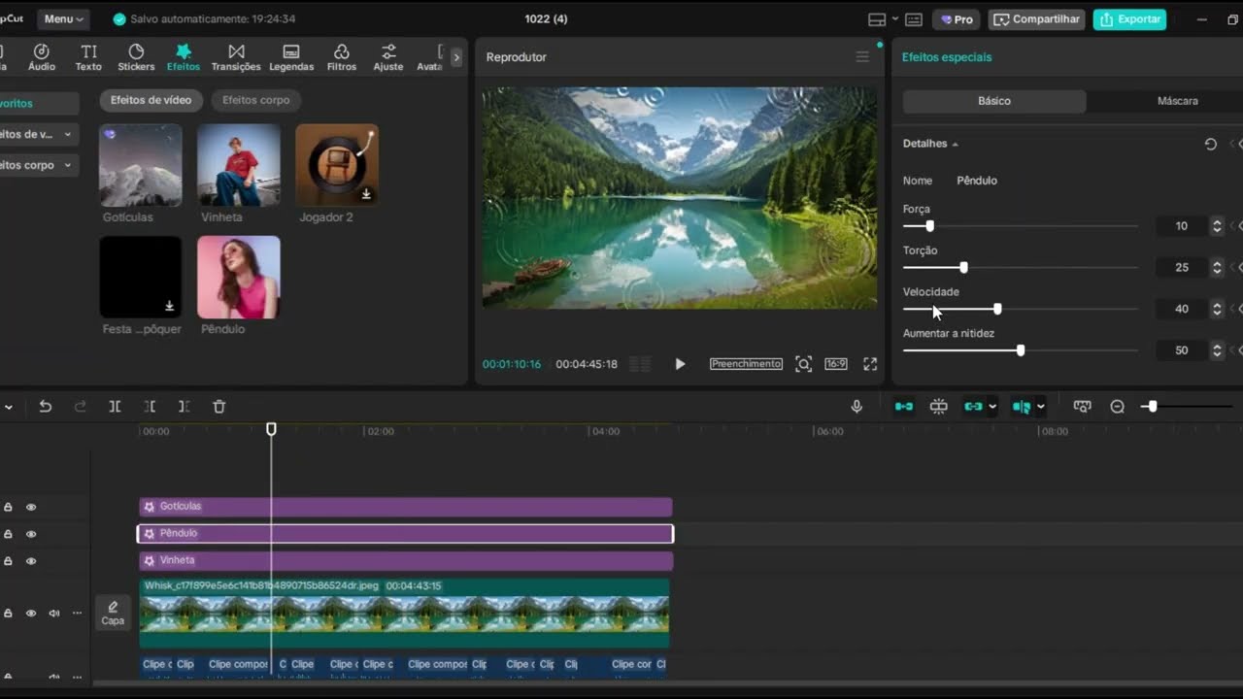The width and height of the screenshot is (1243, 699).
Task: Select the Pêndulo effect thumbnail
Action: 239,277
